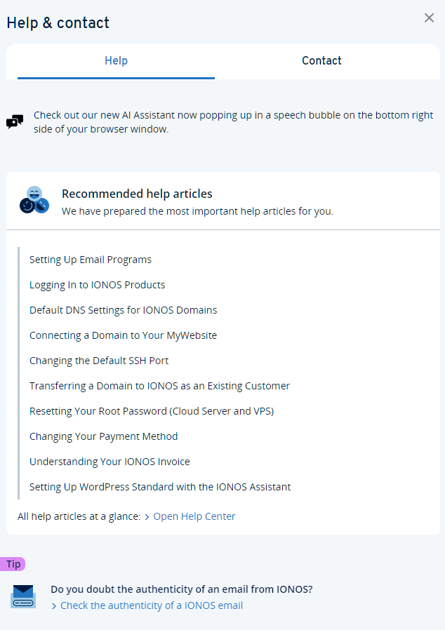Open the Help Center chevron link

point(193,516)
